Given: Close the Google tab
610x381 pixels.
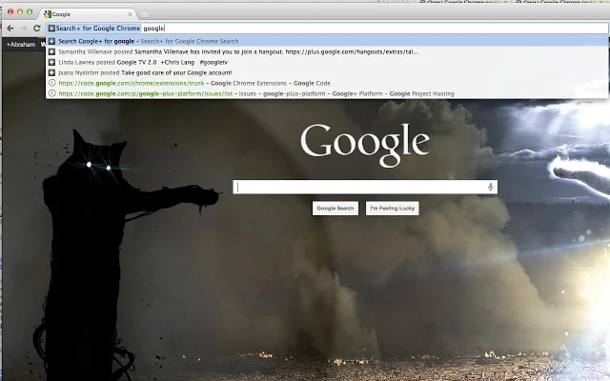Looking at the screenshot, I should tap(130, 14).
